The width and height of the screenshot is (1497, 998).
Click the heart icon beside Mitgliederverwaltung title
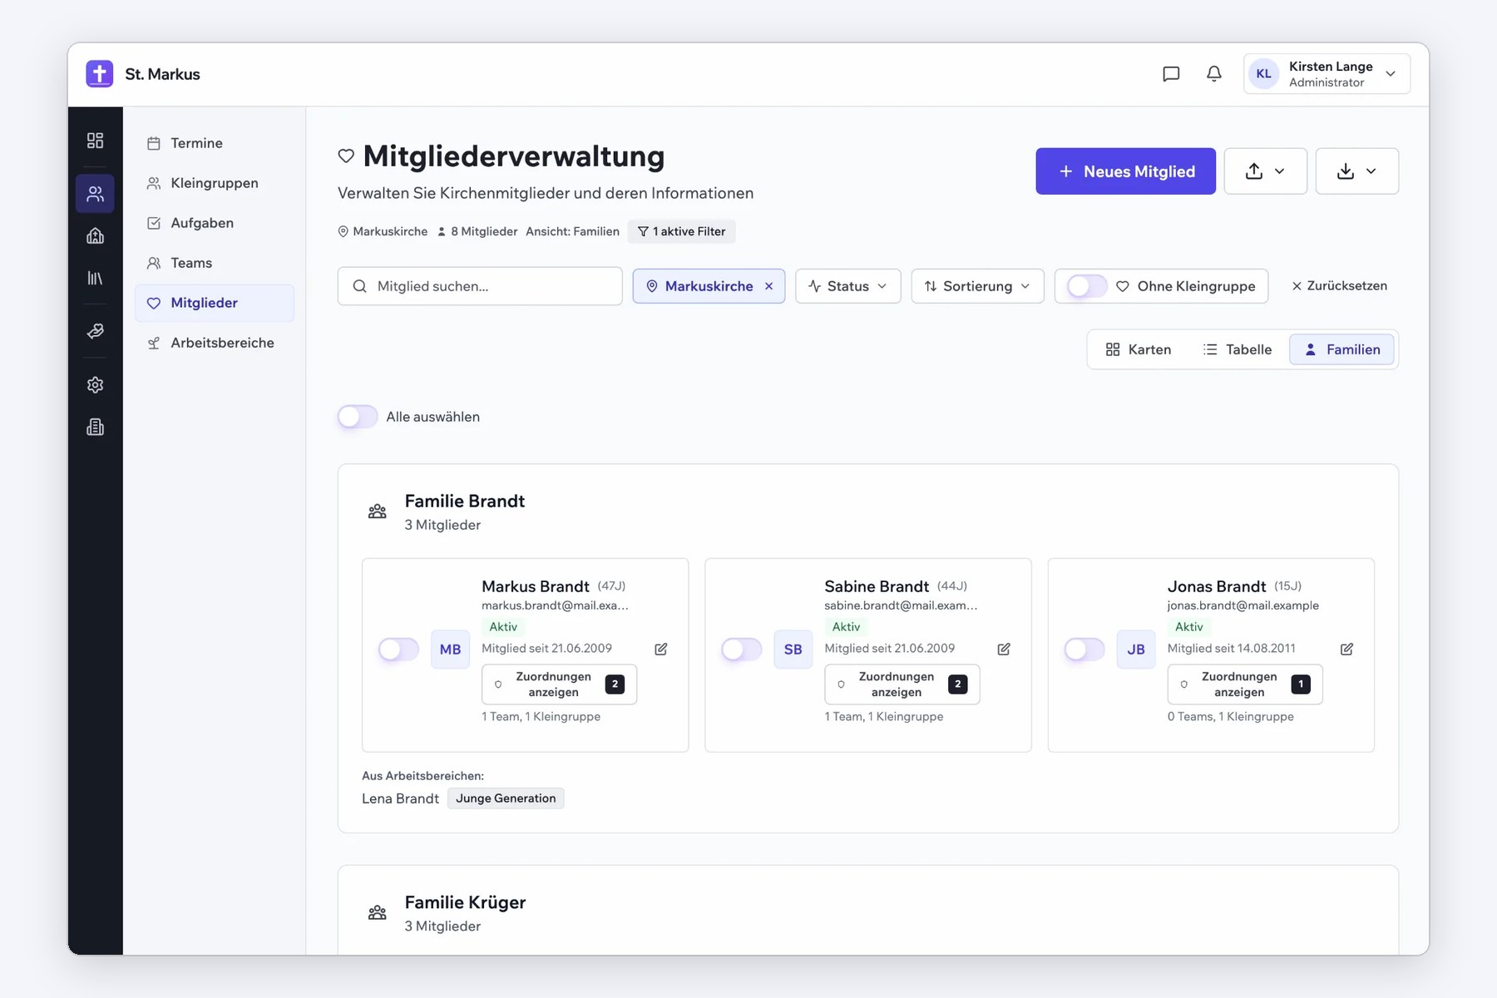click(x=346, y=156)
